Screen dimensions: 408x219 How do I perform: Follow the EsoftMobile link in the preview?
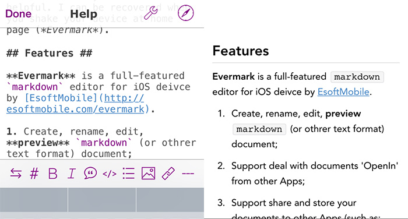[343, 92]
